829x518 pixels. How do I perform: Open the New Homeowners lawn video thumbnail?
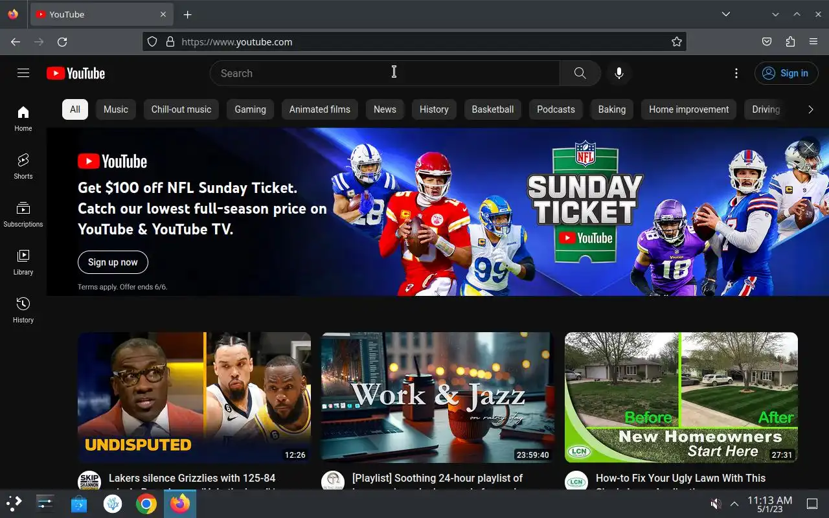tap(681, 398)
